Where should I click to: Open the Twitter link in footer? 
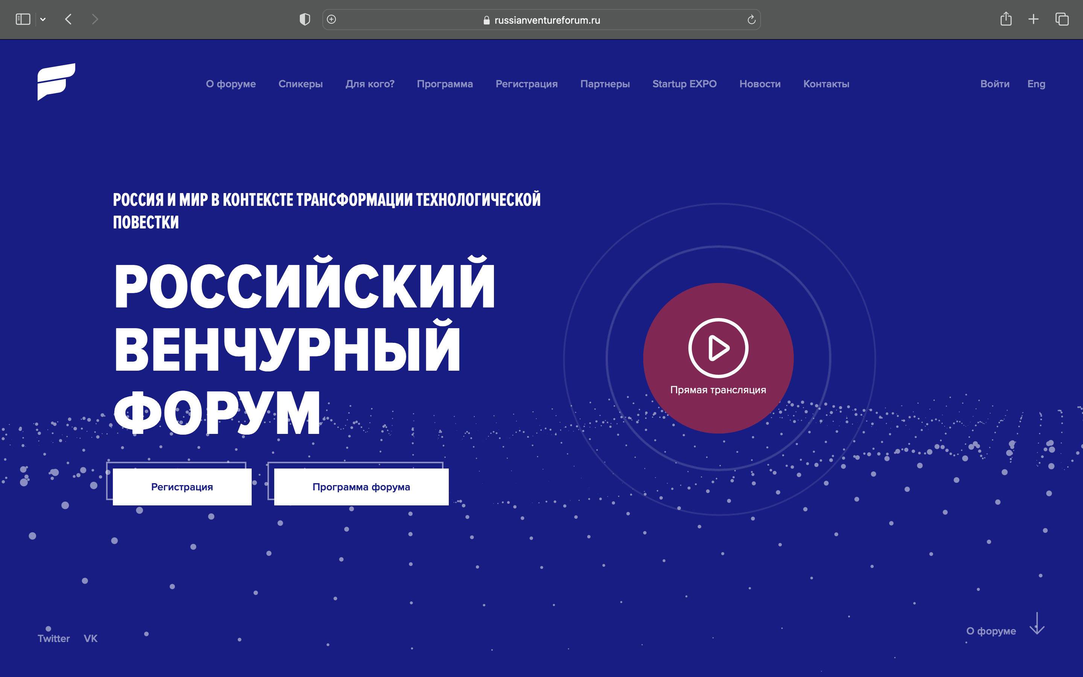[54, 639]
